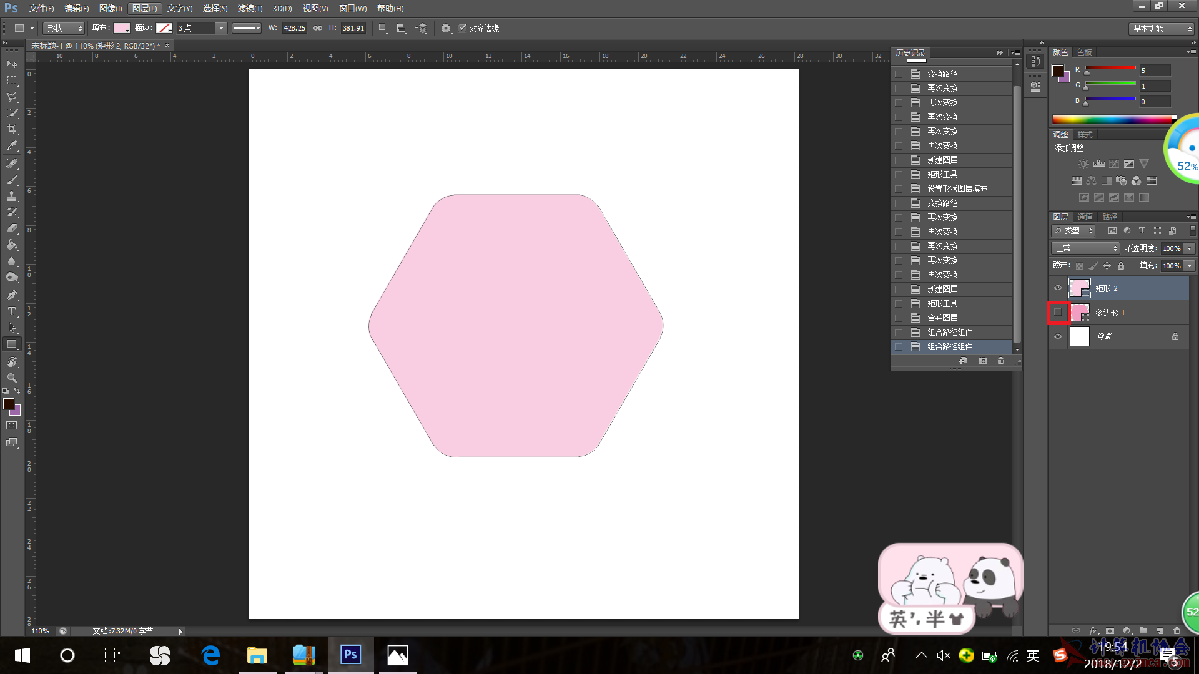Open the 形状 tool mode dropdown

click(64, 28)
